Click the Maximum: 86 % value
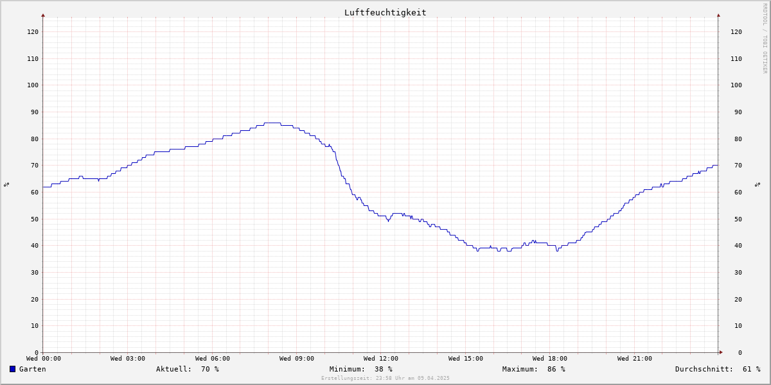Image resolution: width=771 pixels, height=385 pixels. (534, 369)
